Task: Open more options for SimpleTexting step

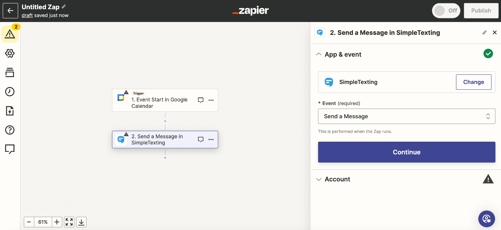Action: [x=211, y=140]
